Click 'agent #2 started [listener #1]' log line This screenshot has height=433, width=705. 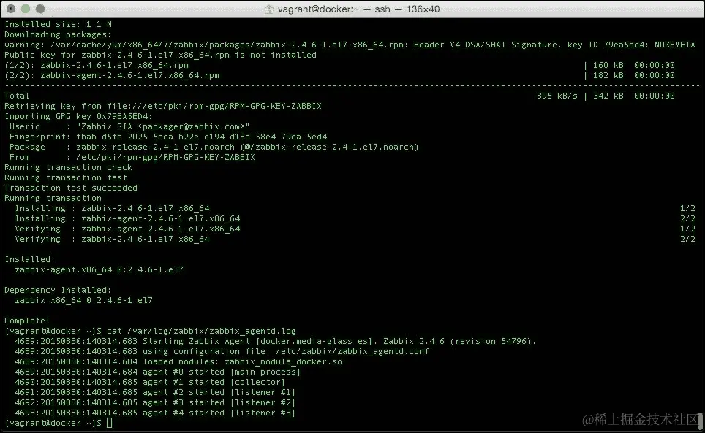pyautogui.click(x=155, y=392)
